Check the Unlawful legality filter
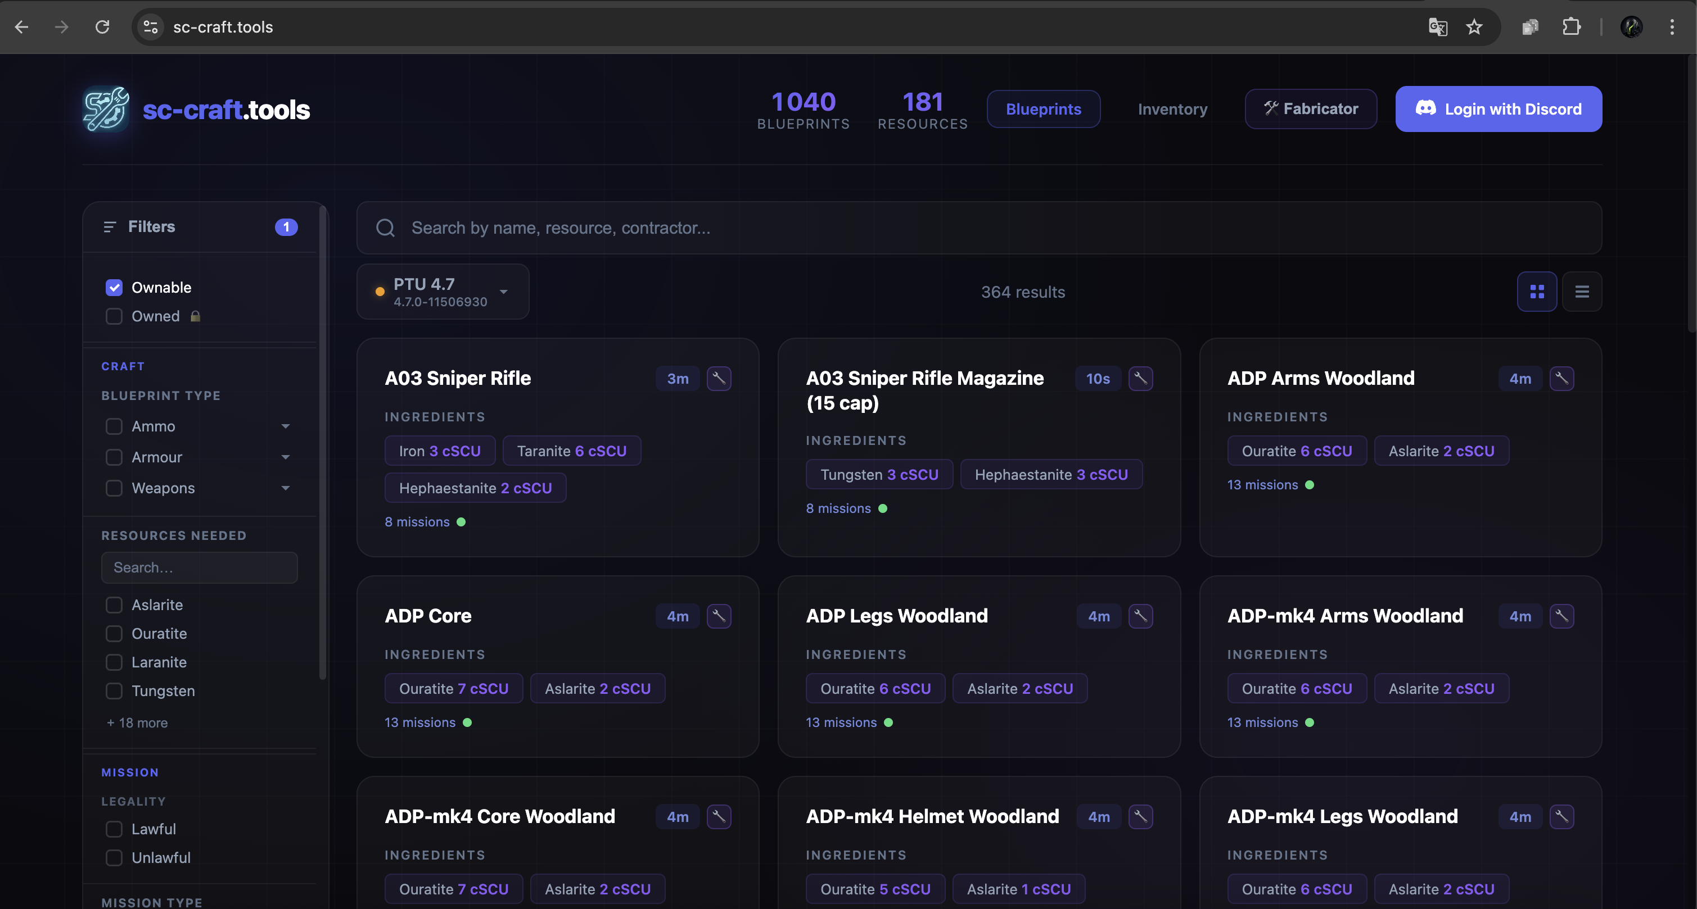 tap(114, 858)
